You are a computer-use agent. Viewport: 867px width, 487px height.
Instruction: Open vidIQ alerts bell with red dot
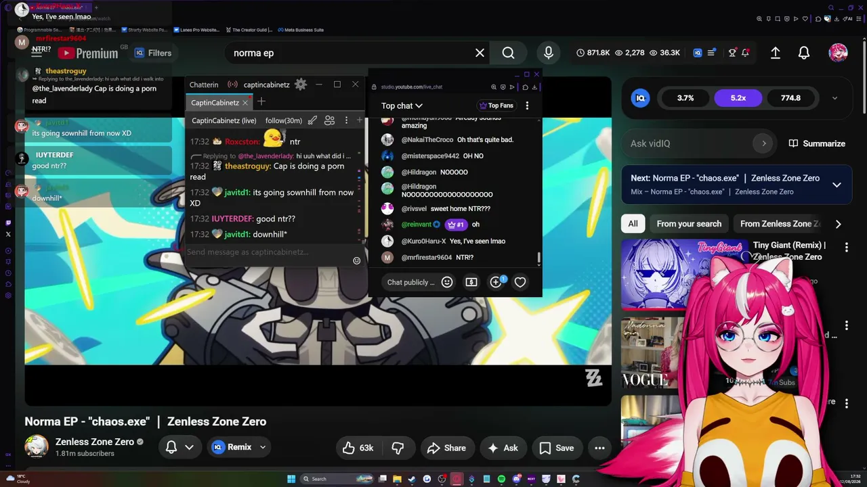coord(745,53)
